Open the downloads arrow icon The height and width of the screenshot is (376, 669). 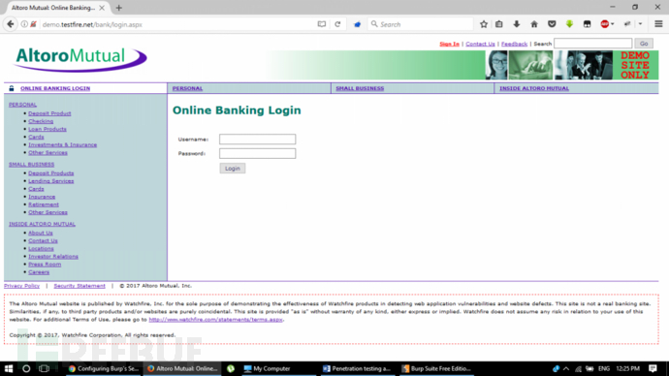[516, 24]
